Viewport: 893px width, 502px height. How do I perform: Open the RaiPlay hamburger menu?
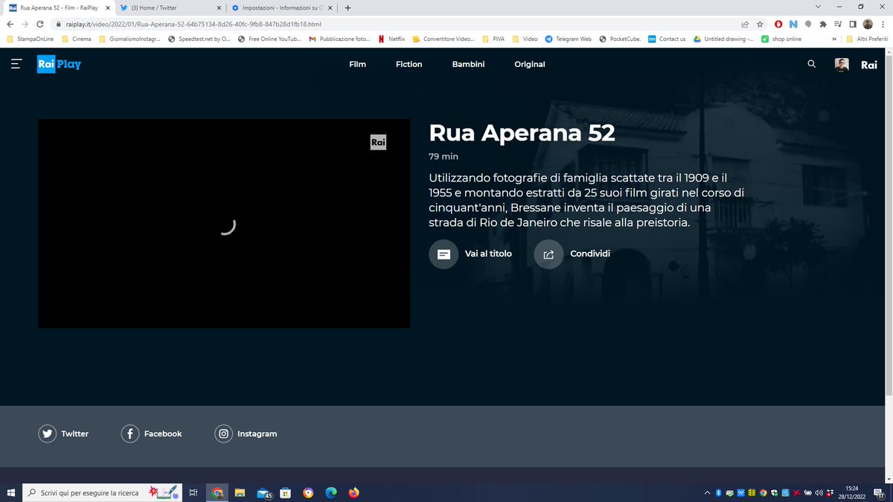(16, 64)
